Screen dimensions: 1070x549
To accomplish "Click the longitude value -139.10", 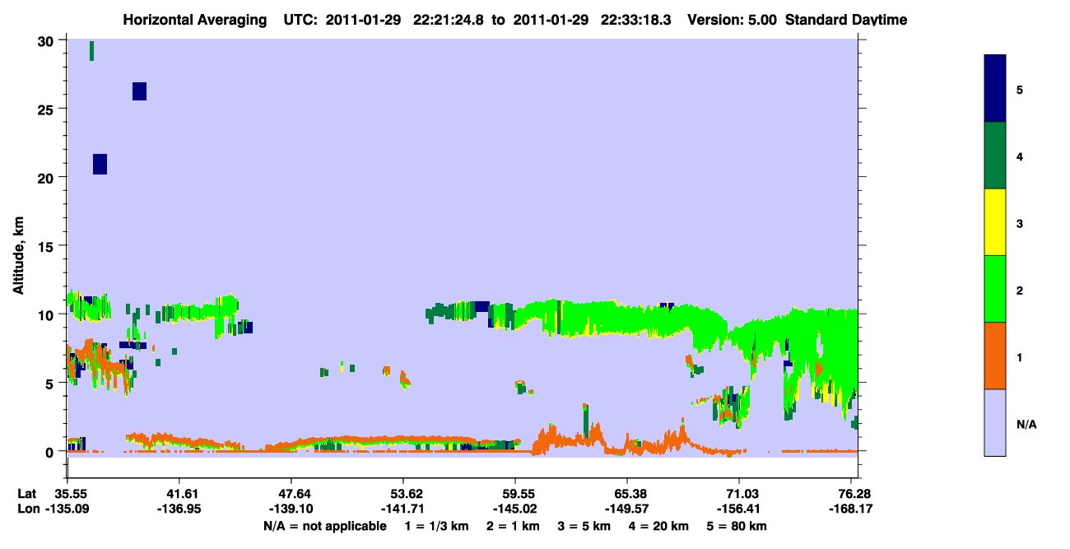I will pyautogui.click(x=291, y=509).
